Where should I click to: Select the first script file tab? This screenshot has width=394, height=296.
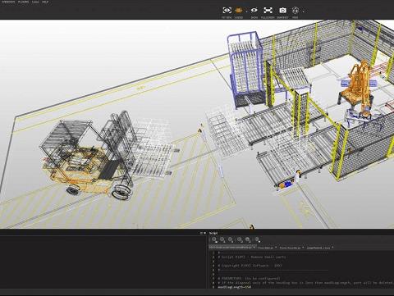coord(232,248)
